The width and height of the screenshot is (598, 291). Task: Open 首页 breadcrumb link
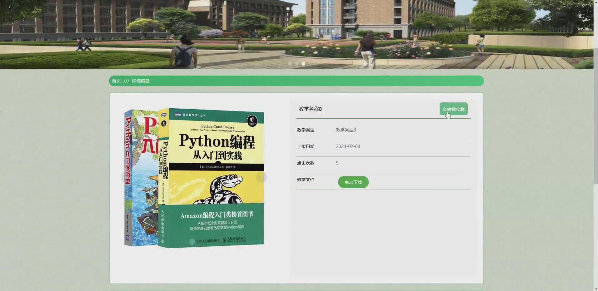pyautogui.click(x=116, y=81)
